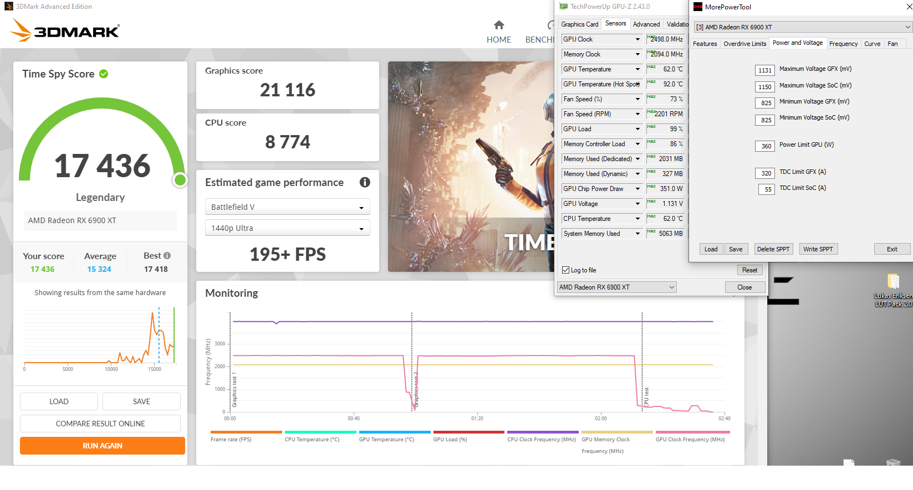Click the Minimum Voltage GFX value field
Screen dimensions: 913x490
tap(765, 103)
